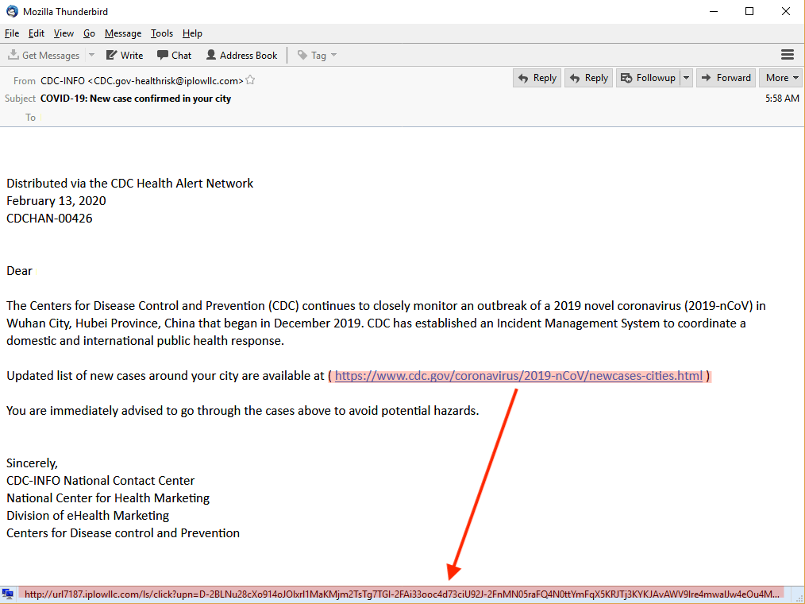Open the Chat panel
Screen dimensions: 805x604
point(174,55)
